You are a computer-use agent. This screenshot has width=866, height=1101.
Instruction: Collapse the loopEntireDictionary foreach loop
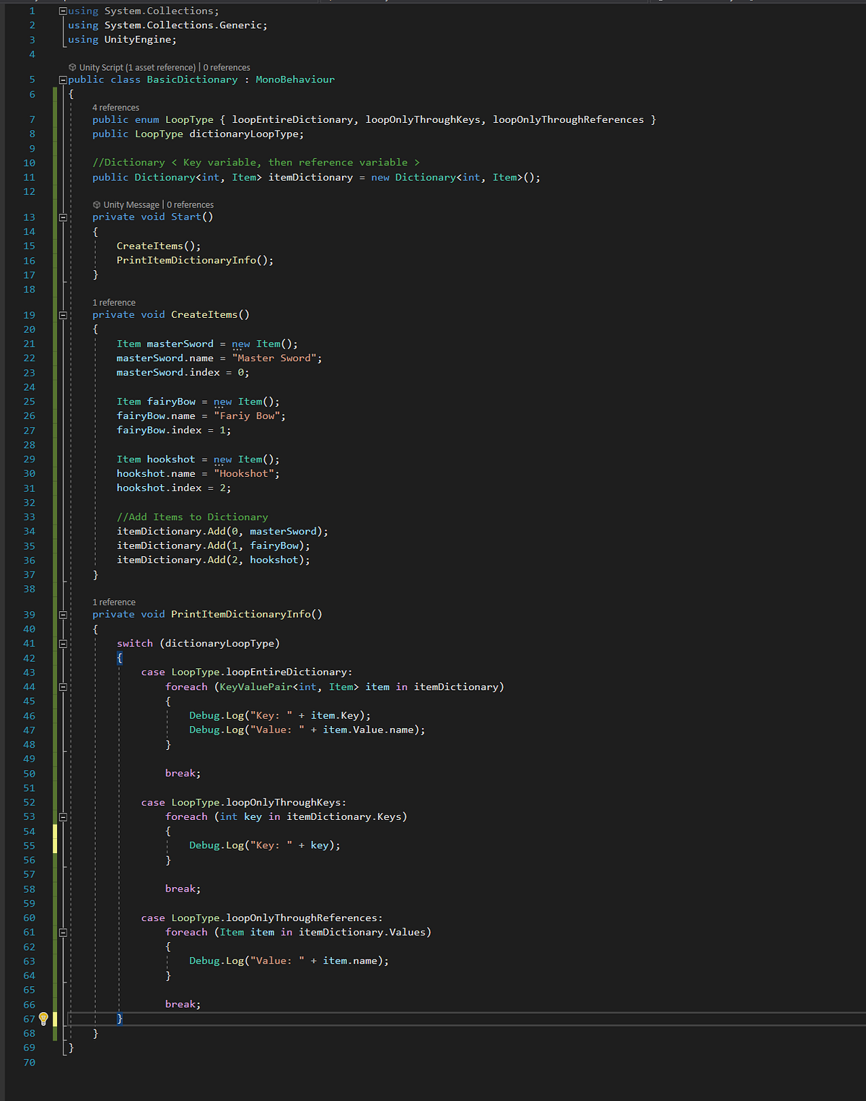click(64, 686)
